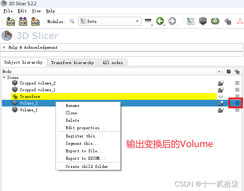Click the Volume_2 node name

click(29, 103)
